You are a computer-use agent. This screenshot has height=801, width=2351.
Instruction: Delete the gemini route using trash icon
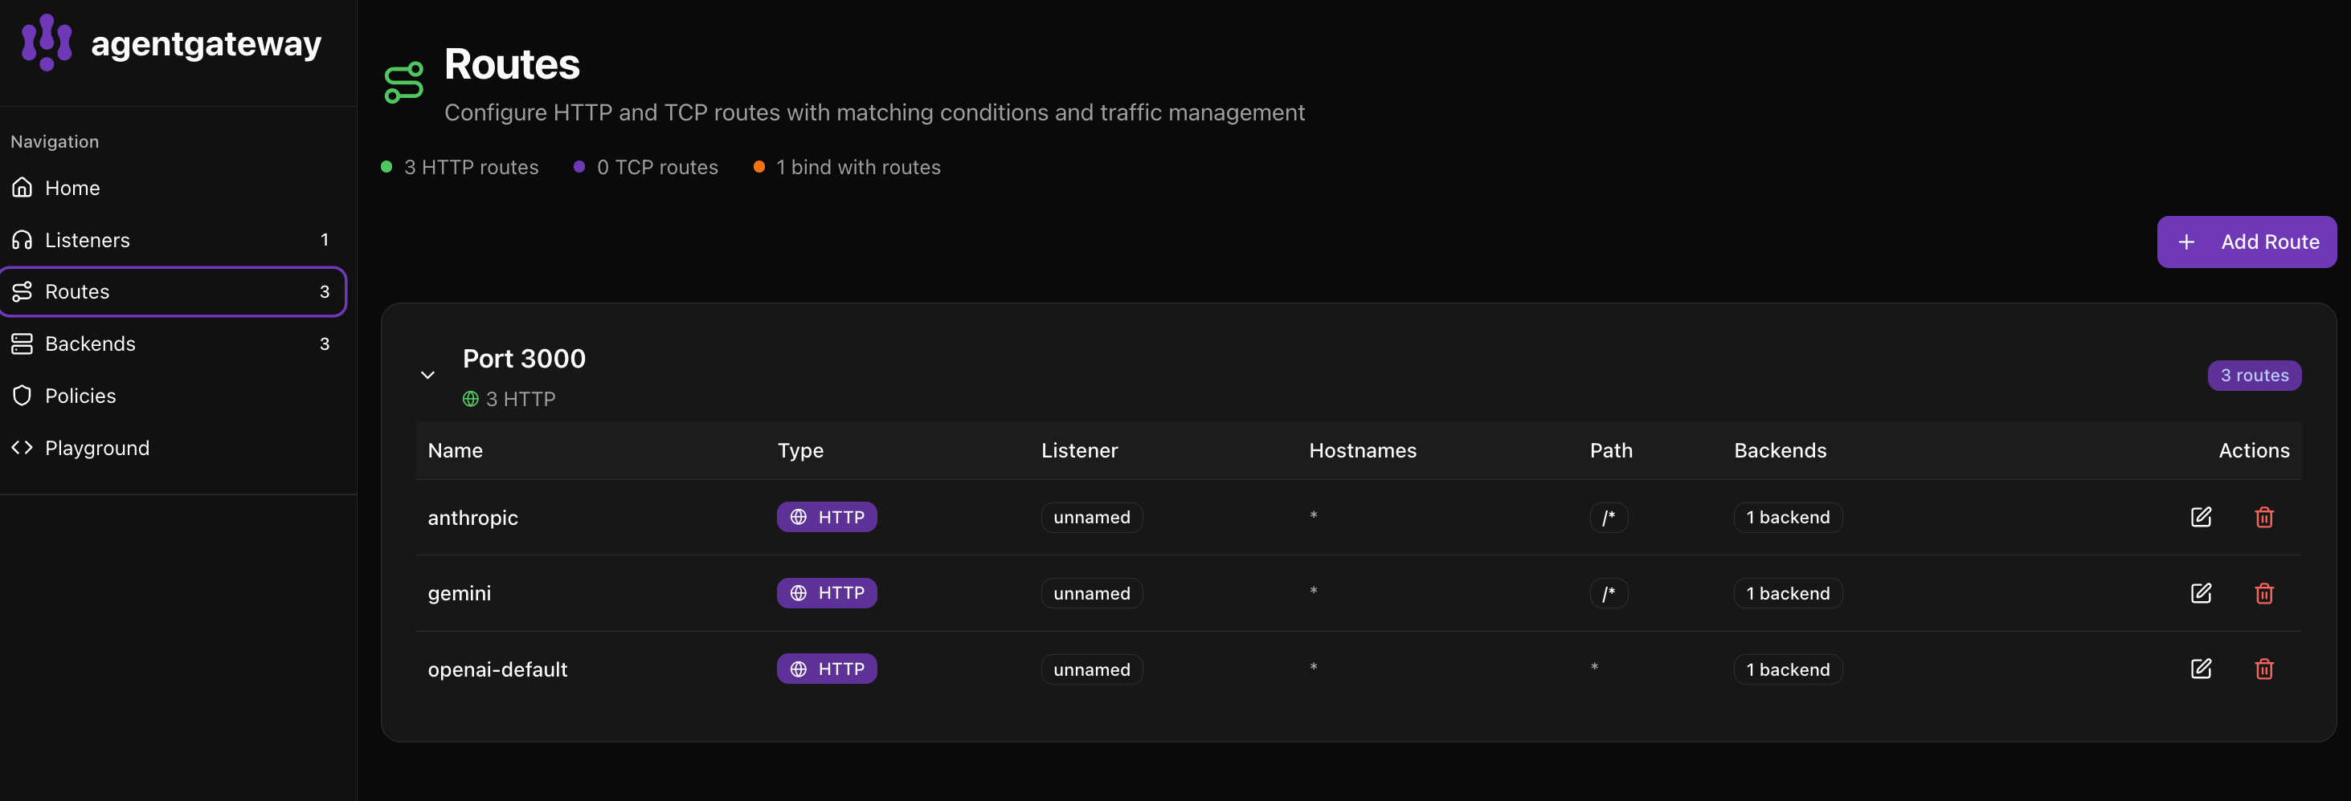[x=2263, y=593]
